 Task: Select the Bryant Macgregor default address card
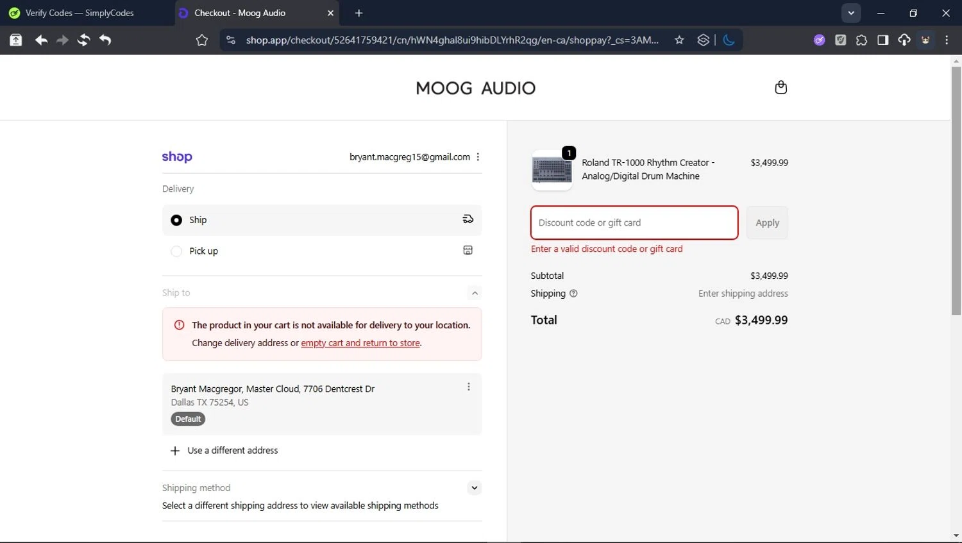(x=322, y=404)
